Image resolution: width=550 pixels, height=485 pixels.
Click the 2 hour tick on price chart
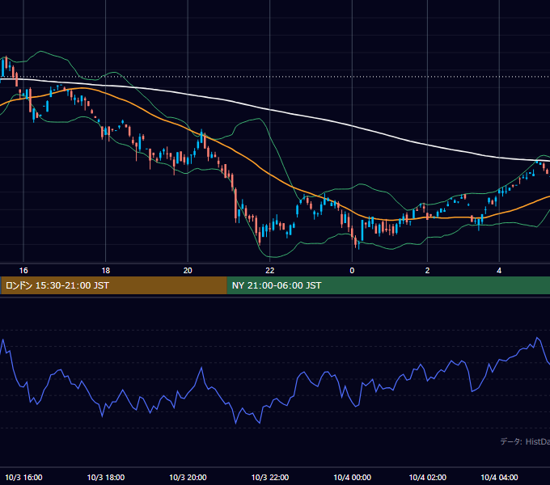tap(427, 271)
